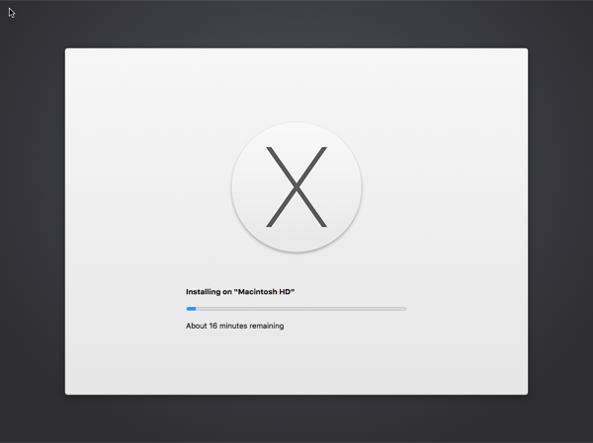Click the dark gray background outside installer window

(x=30, y=247)
